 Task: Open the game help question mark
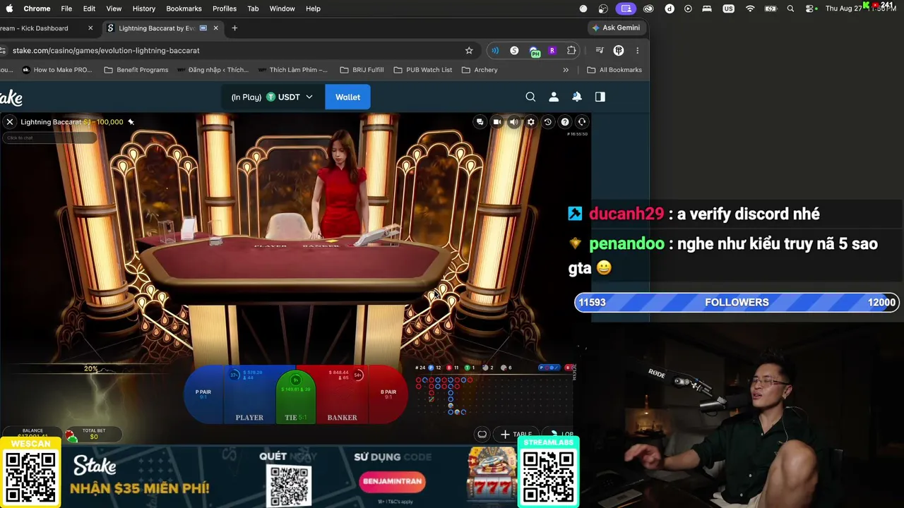[x=565, y=122]
